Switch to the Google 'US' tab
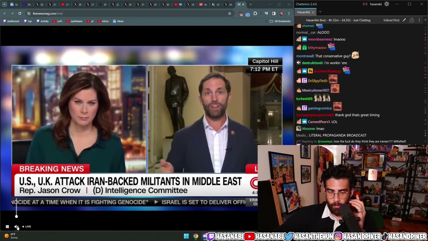Screen dimensions: 428x241 coord(216,4)
